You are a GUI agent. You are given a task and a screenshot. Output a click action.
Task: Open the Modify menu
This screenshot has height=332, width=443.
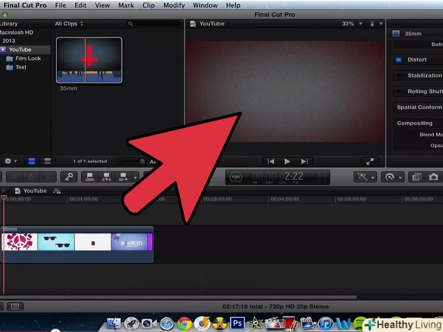(x=174, y=5)
